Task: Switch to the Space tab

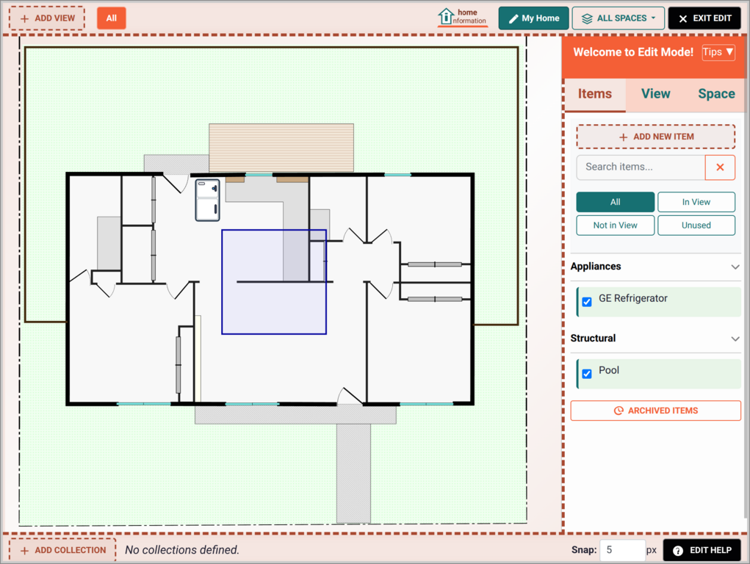Action: tap(716, 94)
